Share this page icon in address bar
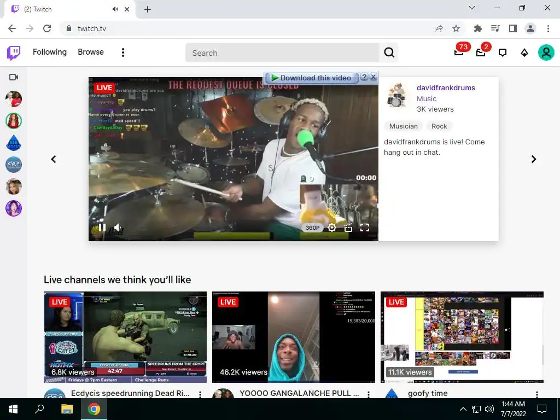The image size is (560, 420). point(439,28)
